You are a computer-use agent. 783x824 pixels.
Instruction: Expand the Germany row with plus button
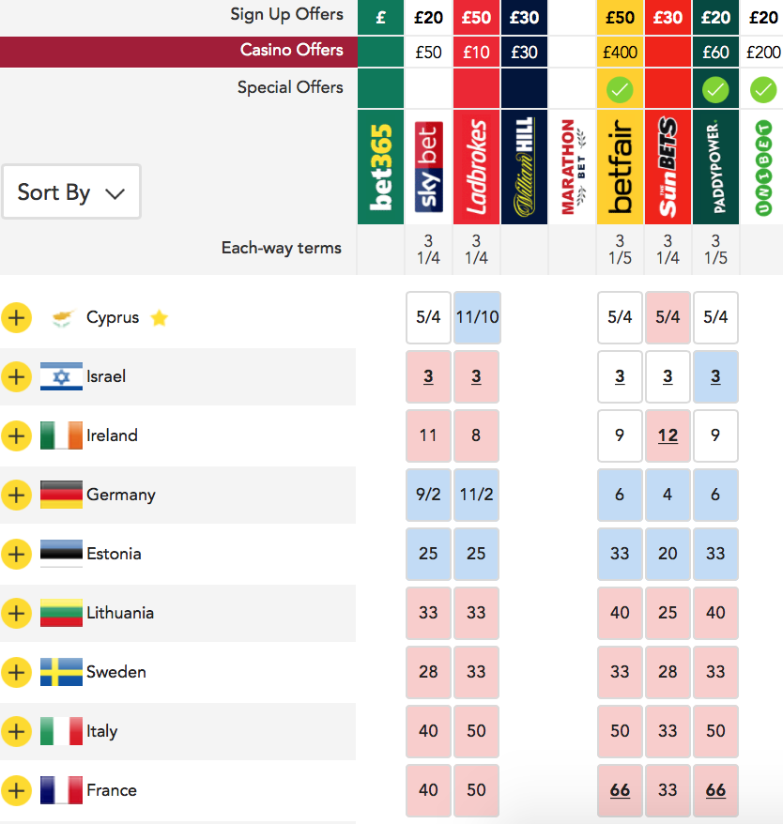[16, 495]
